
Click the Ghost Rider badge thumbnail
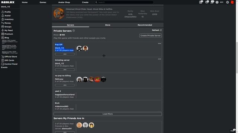coord(59,13)
